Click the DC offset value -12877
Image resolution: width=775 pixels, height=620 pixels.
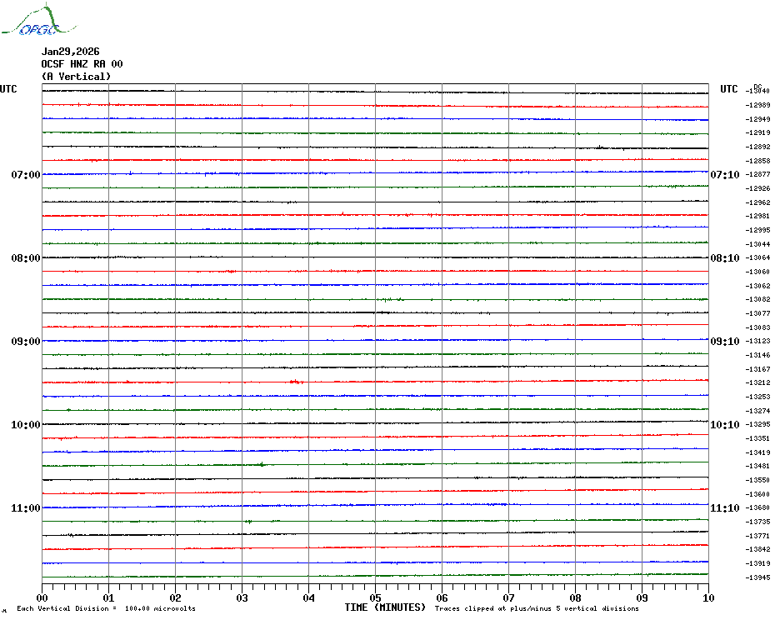coord(757,174)
